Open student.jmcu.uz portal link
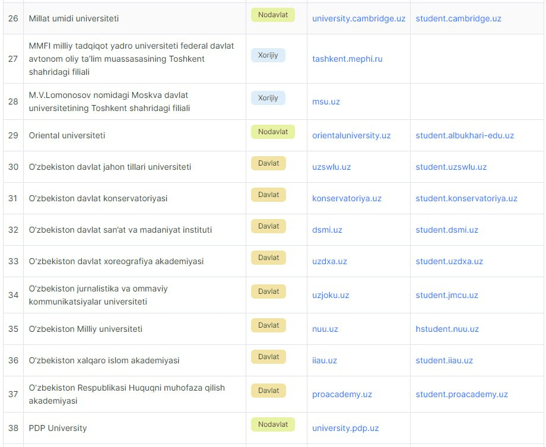Viewport: 546px width, 447px height. point(447,295)
